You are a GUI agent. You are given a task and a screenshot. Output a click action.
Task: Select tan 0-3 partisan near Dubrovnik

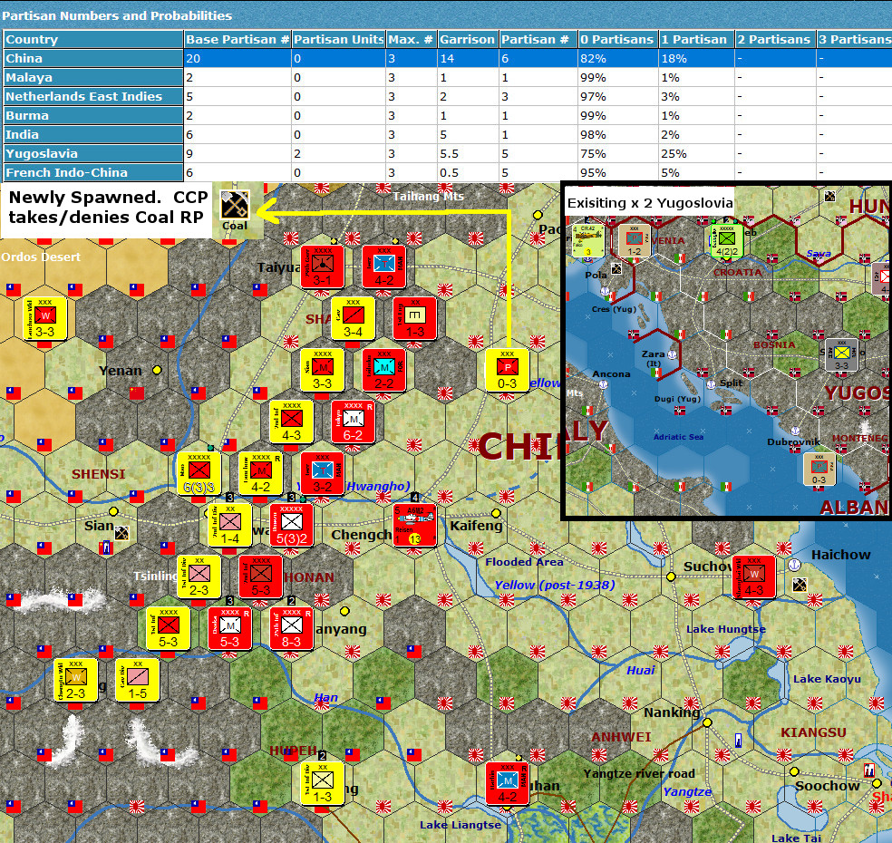[819, 470]
